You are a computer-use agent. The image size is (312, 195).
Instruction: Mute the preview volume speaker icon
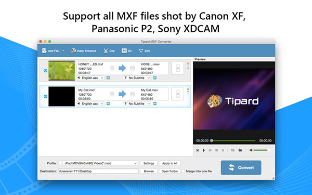click(251, 150)
